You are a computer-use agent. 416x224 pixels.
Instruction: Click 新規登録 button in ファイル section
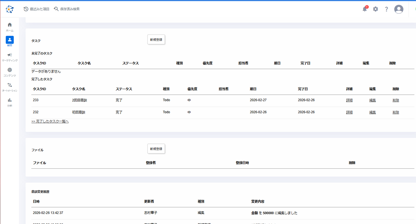click(x=156, y=149)
